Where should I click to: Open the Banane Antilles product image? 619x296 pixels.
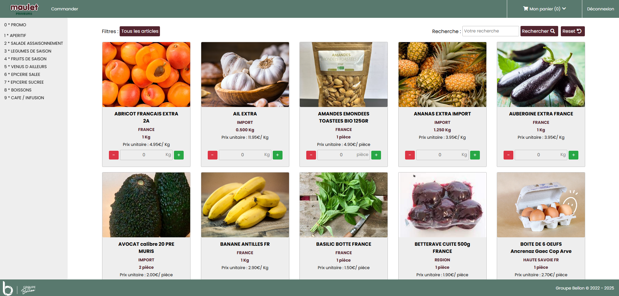245,205
